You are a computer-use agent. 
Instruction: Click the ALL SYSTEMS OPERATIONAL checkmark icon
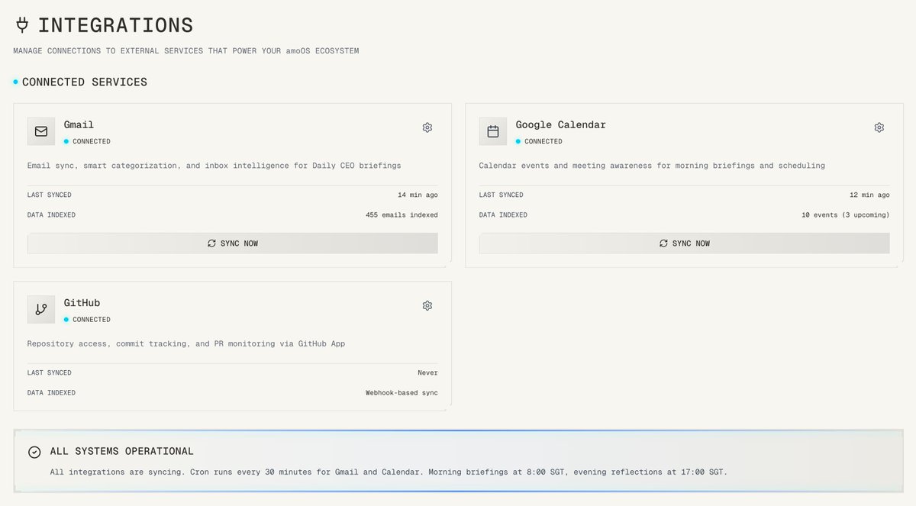34,452
